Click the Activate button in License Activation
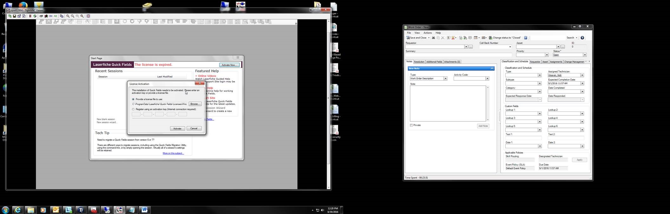Image resolution: width=670 pixels, height=214 pixels. coord(177,129)
